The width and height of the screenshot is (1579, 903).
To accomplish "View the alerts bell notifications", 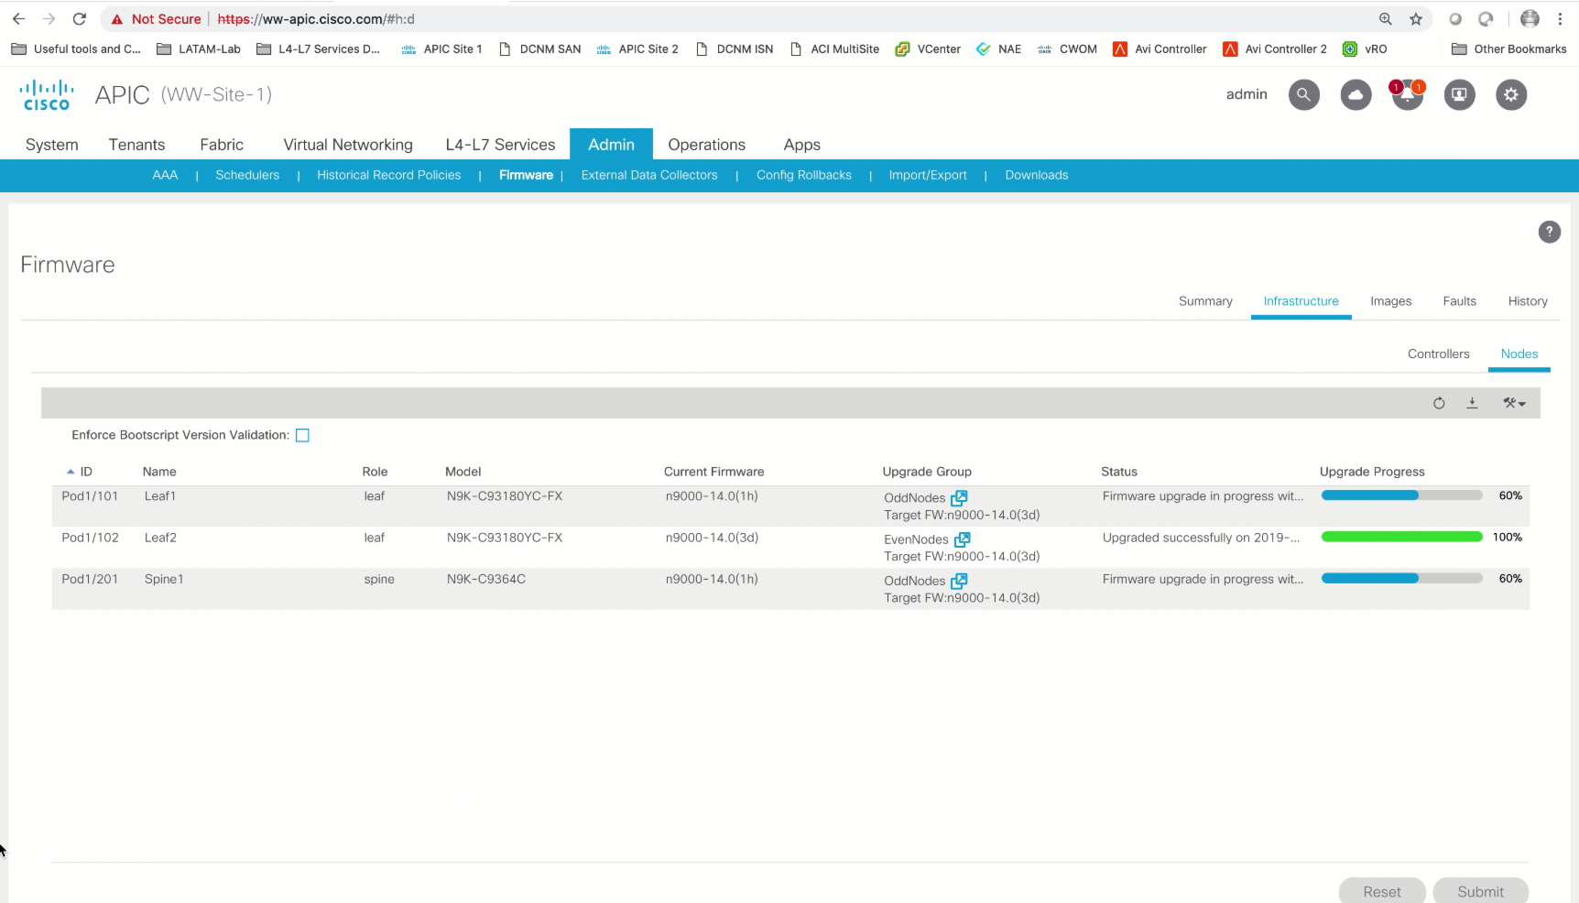I will coord(1408,94).
